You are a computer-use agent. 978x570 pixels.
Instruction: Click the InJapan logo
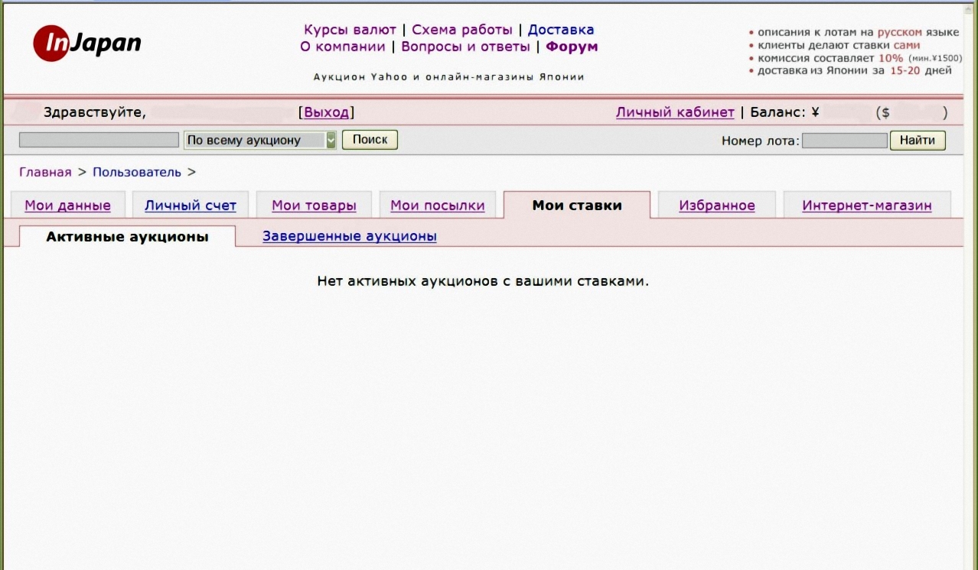pyautogui.click(x=87, y=43)
